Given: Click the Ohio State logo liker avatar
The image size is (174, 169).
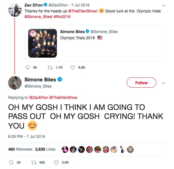Looking at the screenshot, I should pos(90,149).
